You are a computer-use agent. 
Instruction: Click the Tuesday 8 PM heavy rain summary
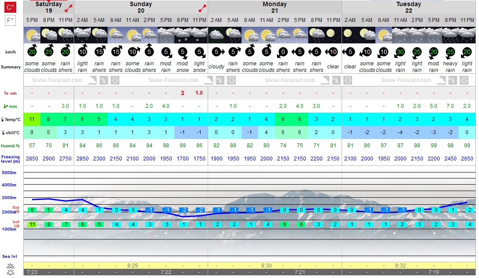pyautogui.click(x=450, y=67)
